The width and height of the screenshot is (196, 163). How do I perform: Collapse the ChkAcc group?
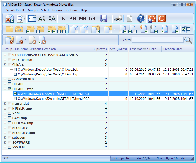[5, 64]
